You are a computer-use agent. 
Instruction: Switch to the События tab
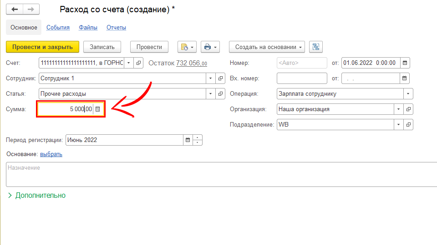coord(58,28)
